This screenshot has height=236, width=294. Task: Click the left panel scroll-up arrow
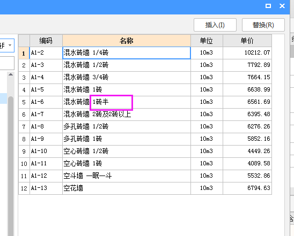(x=11, y=74)
